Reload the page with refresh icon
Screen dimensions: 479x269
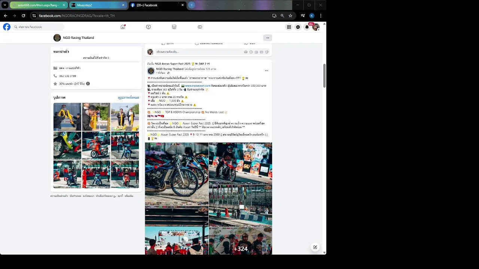[x=24, y=16]
